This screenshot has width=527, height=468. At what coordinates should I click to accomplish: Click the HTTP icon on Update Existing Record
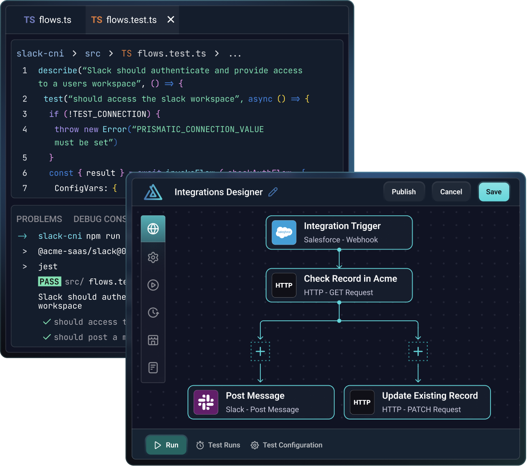(x=362, y=402)
